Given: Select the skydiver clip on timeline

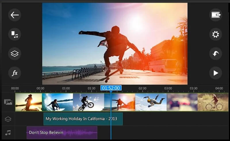Looking at the screenshot, I should pyautogui.click(x=151, y=102).
